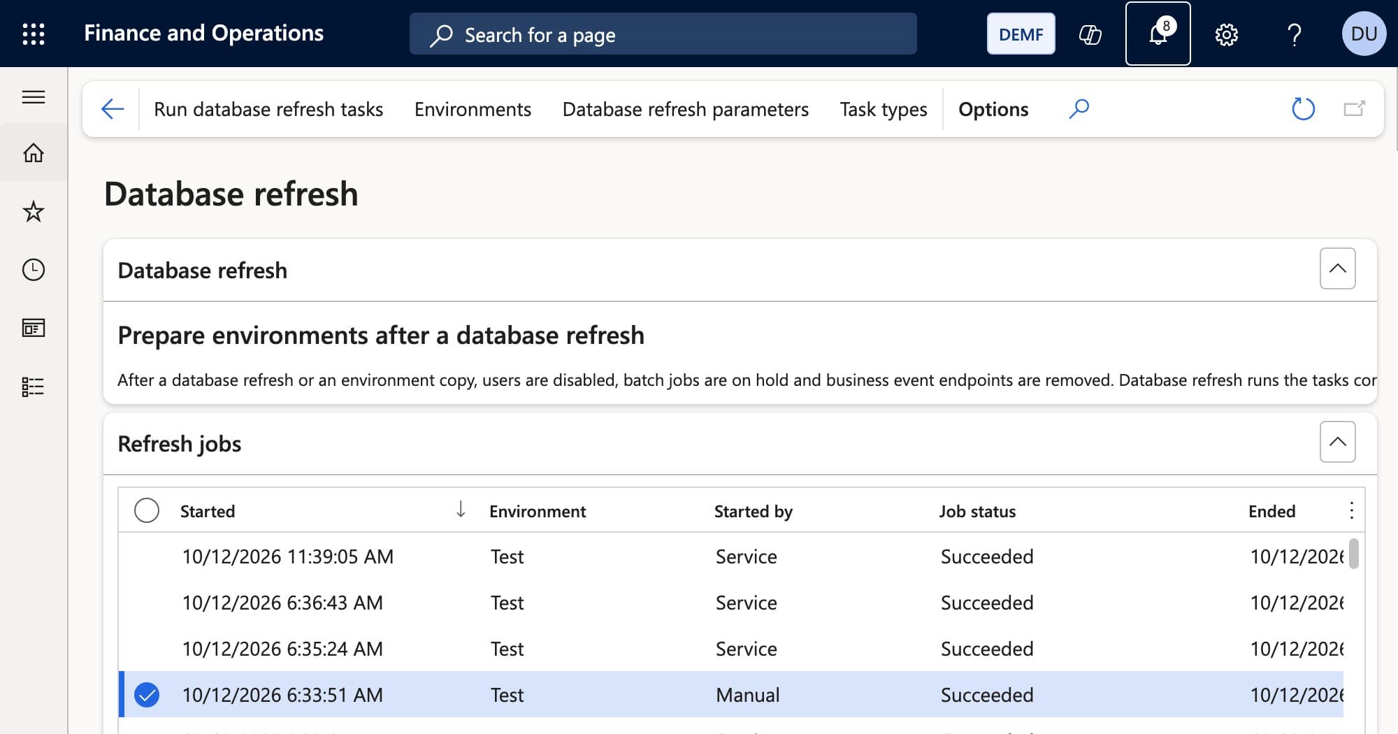The image size is (1398, 734).
Task: Open page in new window icon
Action: pyautogui.click(x=1354, y=109)
